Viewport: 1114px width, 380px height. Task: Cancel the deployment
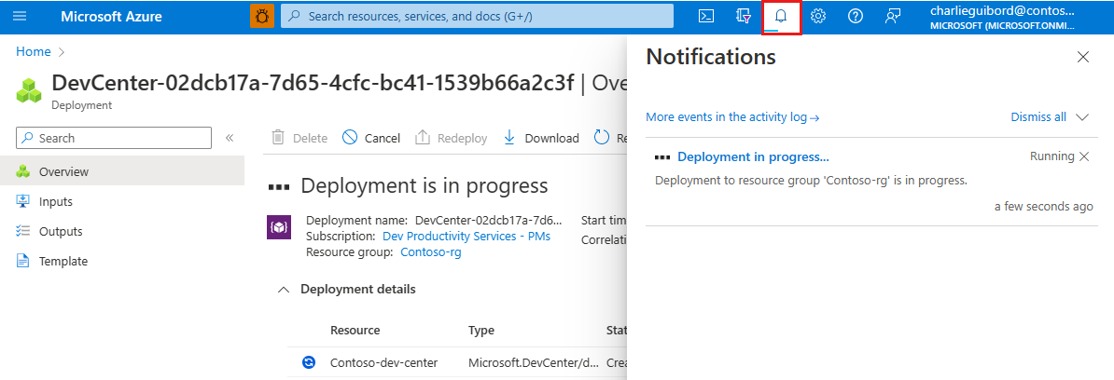pyautogui.click(x=371, y=138)
